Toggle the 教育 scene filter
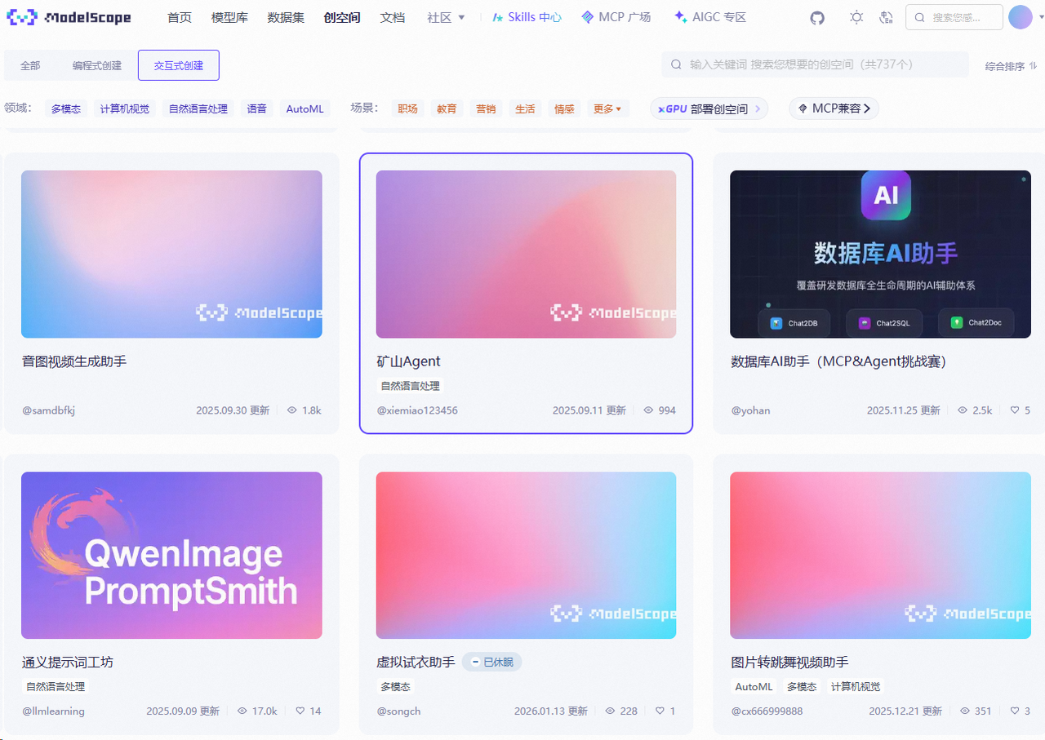 (x=447, y=109)
